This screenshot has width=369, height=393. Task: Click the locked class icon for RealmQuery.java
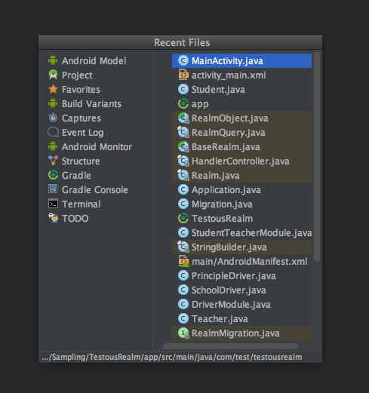[183, 133]
